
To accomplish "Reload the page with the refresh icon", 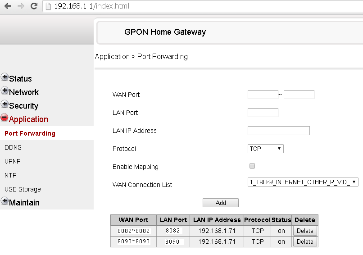I will pos(34,6).
